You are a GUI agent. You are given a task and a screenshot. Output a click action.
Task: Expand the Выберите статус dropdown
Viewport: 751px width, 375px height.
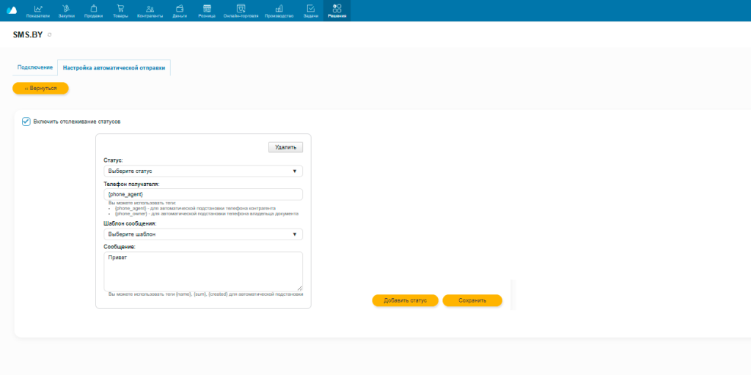tap(203, 171)
